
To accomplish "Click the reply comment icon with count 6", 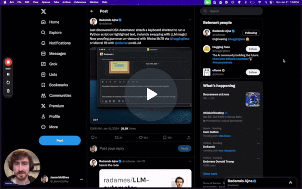I will tap(94, 138).
